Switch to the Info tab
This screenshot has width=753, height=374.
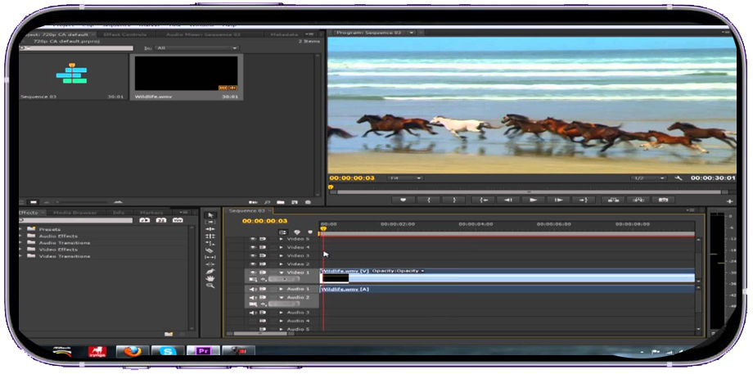(119, 212)
